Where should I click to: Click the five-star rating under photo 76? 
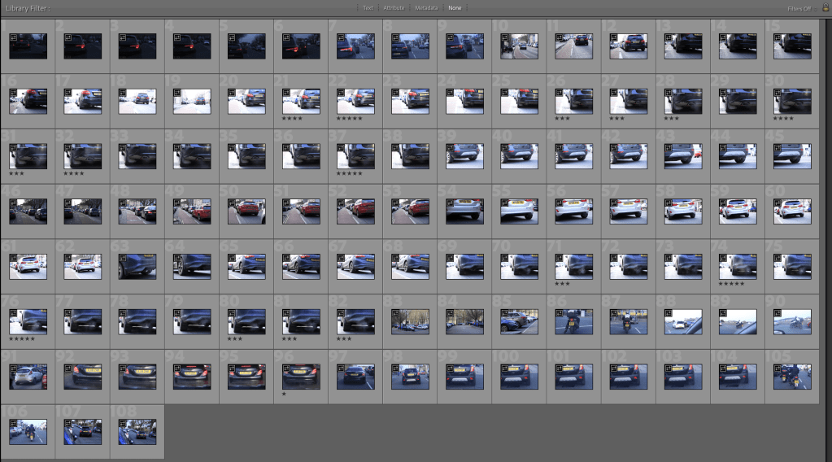(22, 338)
